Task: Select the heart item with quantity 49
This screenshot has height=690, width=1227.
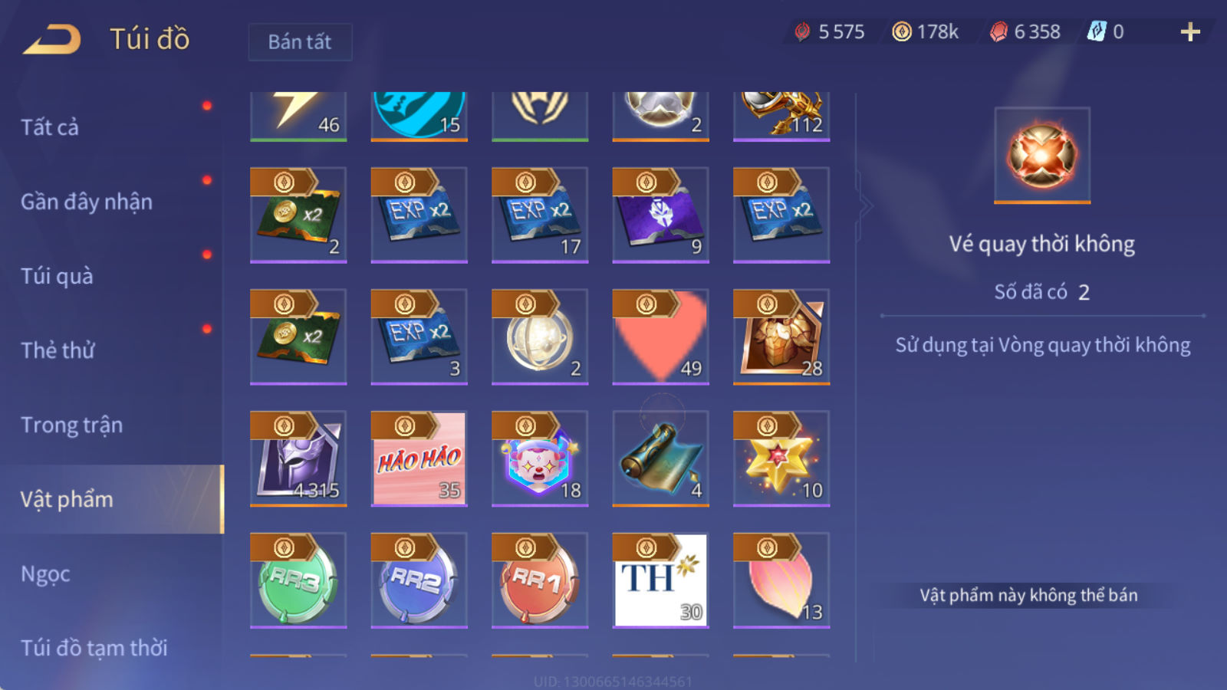Action: [x=660, y=337]
